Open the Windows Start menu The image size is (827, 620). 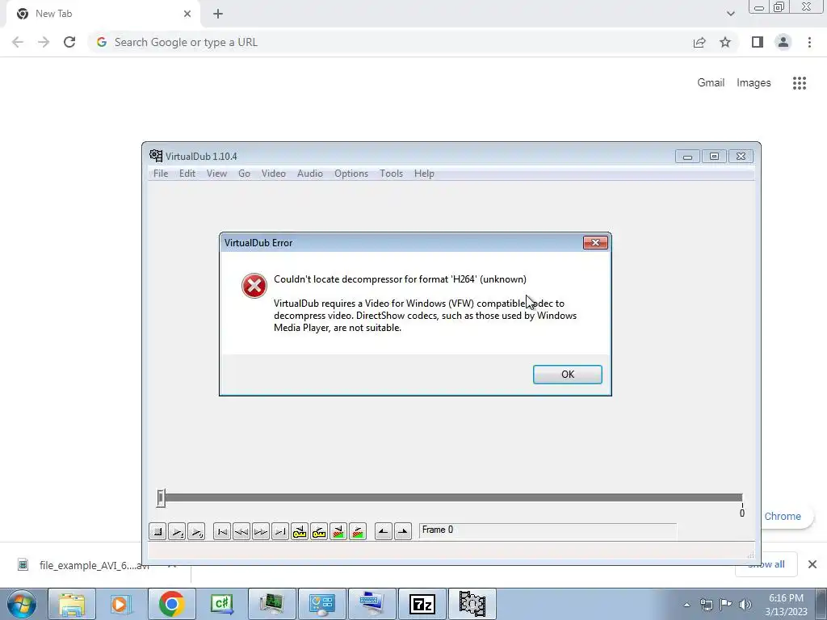[x=21, y=604]
